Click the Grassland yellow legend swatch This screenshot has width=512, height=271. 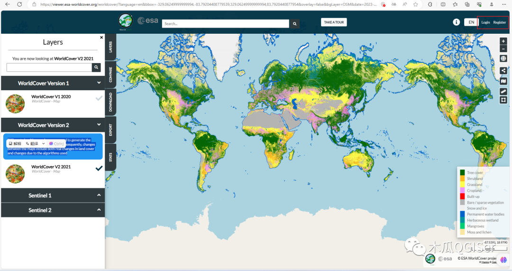pos(462,184)
